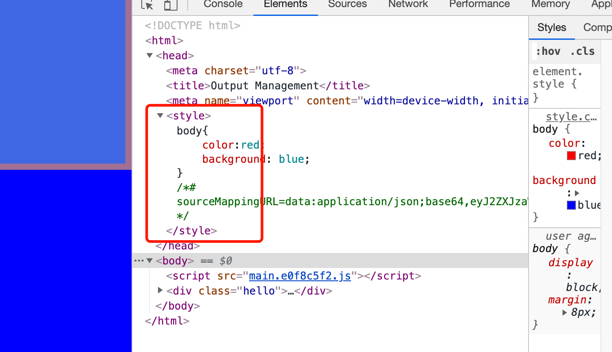Open the Performance tab

coord(480,4)
